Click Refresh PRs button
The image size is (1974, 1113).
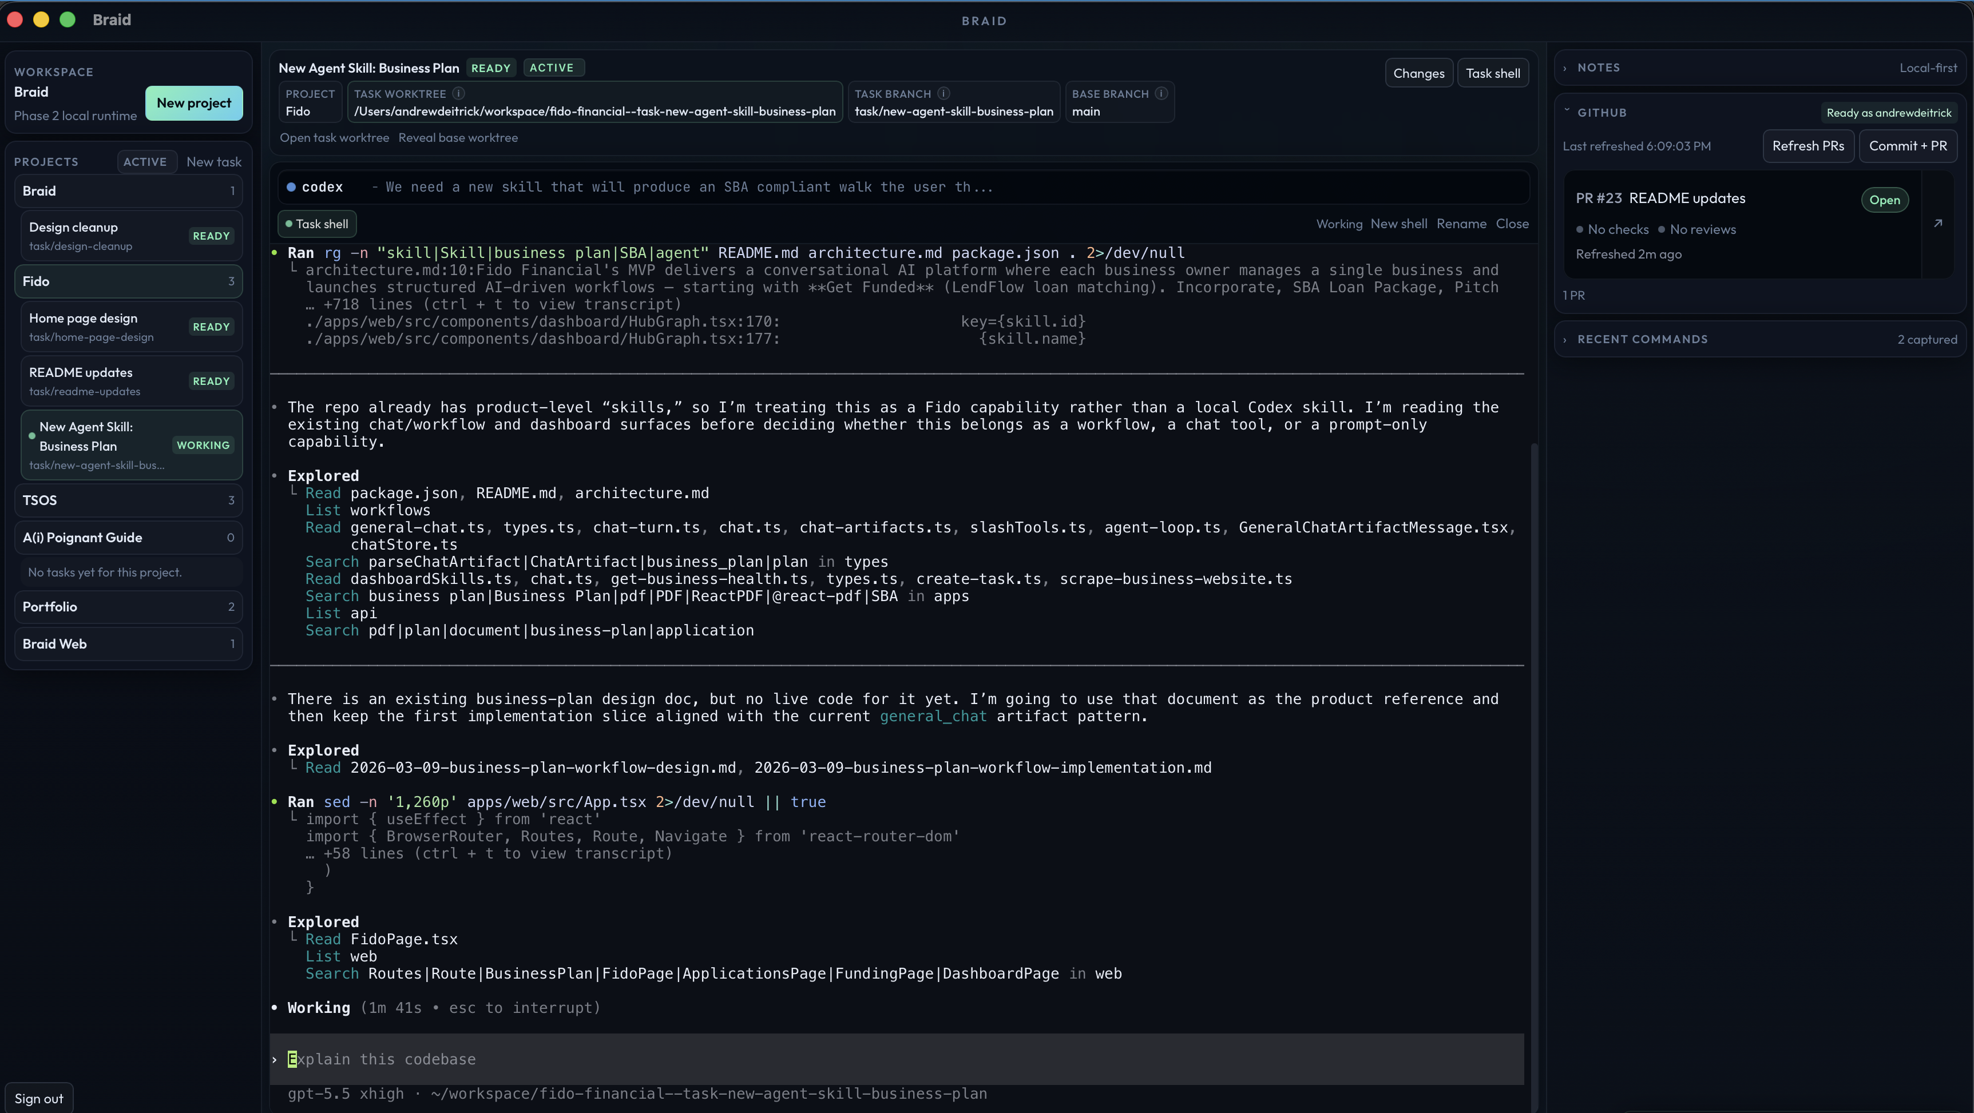[x=1807, y=145]
